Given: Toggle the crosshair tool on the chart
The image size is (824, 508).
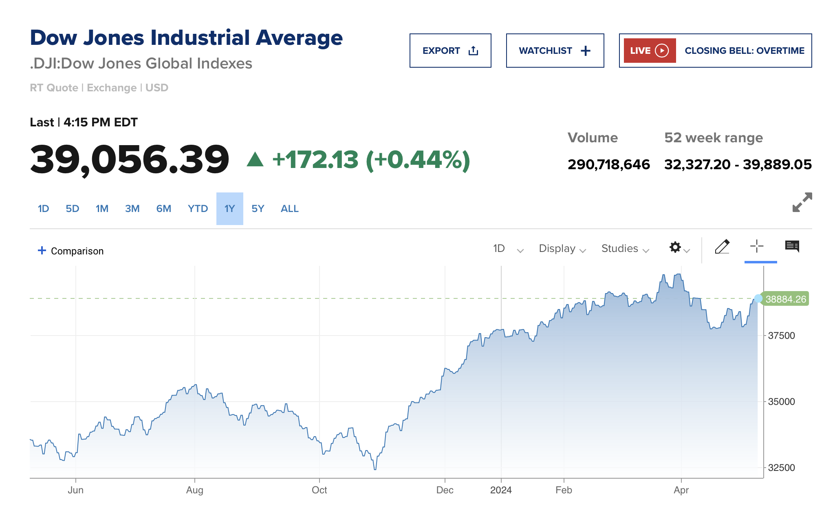Looking at the screenshot, I should pos(756,246).
